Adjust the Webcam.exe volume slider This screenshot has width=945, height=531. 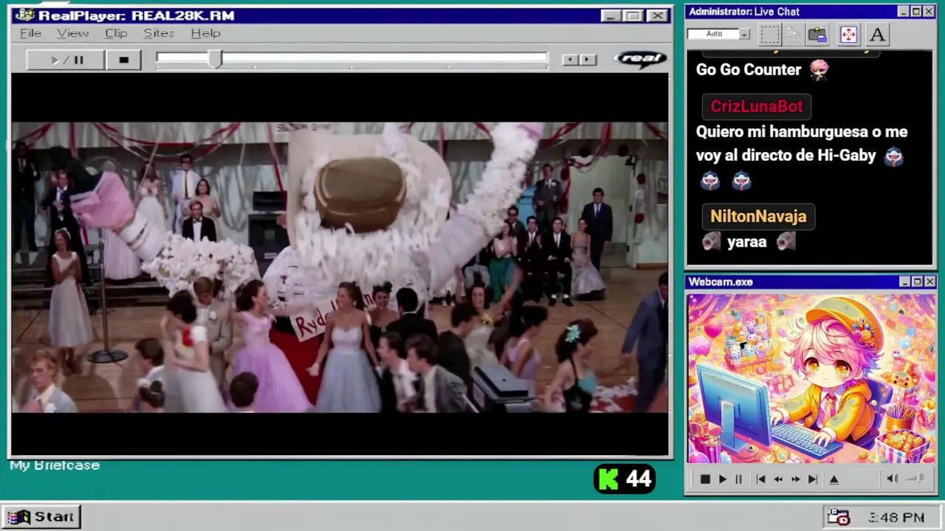point(915,479)
